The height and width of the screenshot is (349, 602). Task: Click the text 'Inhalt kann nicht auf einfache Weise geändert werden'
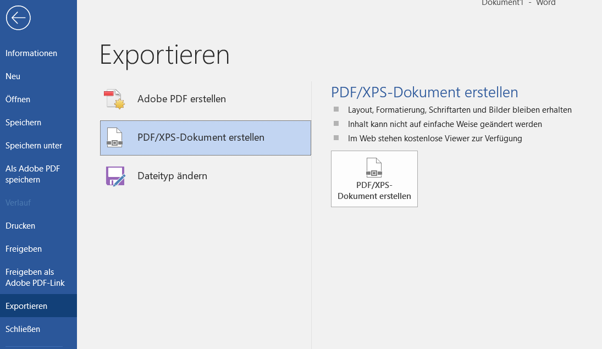[x=445, y=124]
